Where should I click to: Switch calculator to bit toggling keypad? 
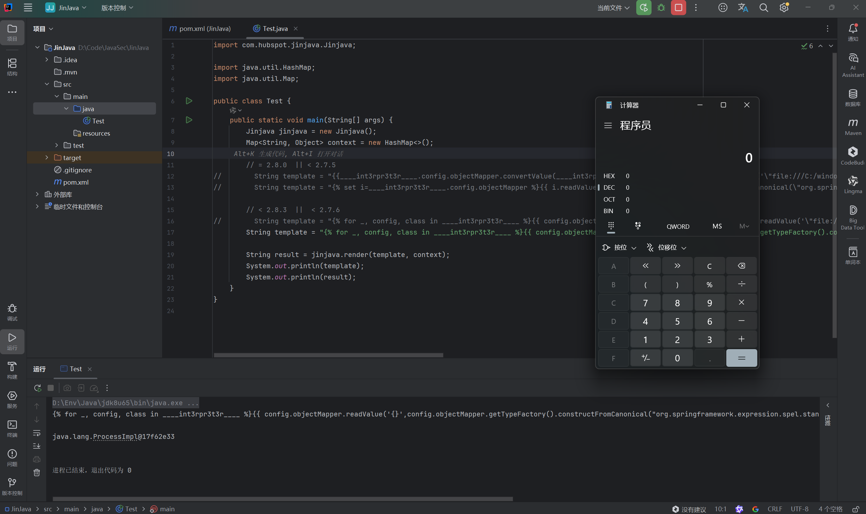(x=638, y=226)
